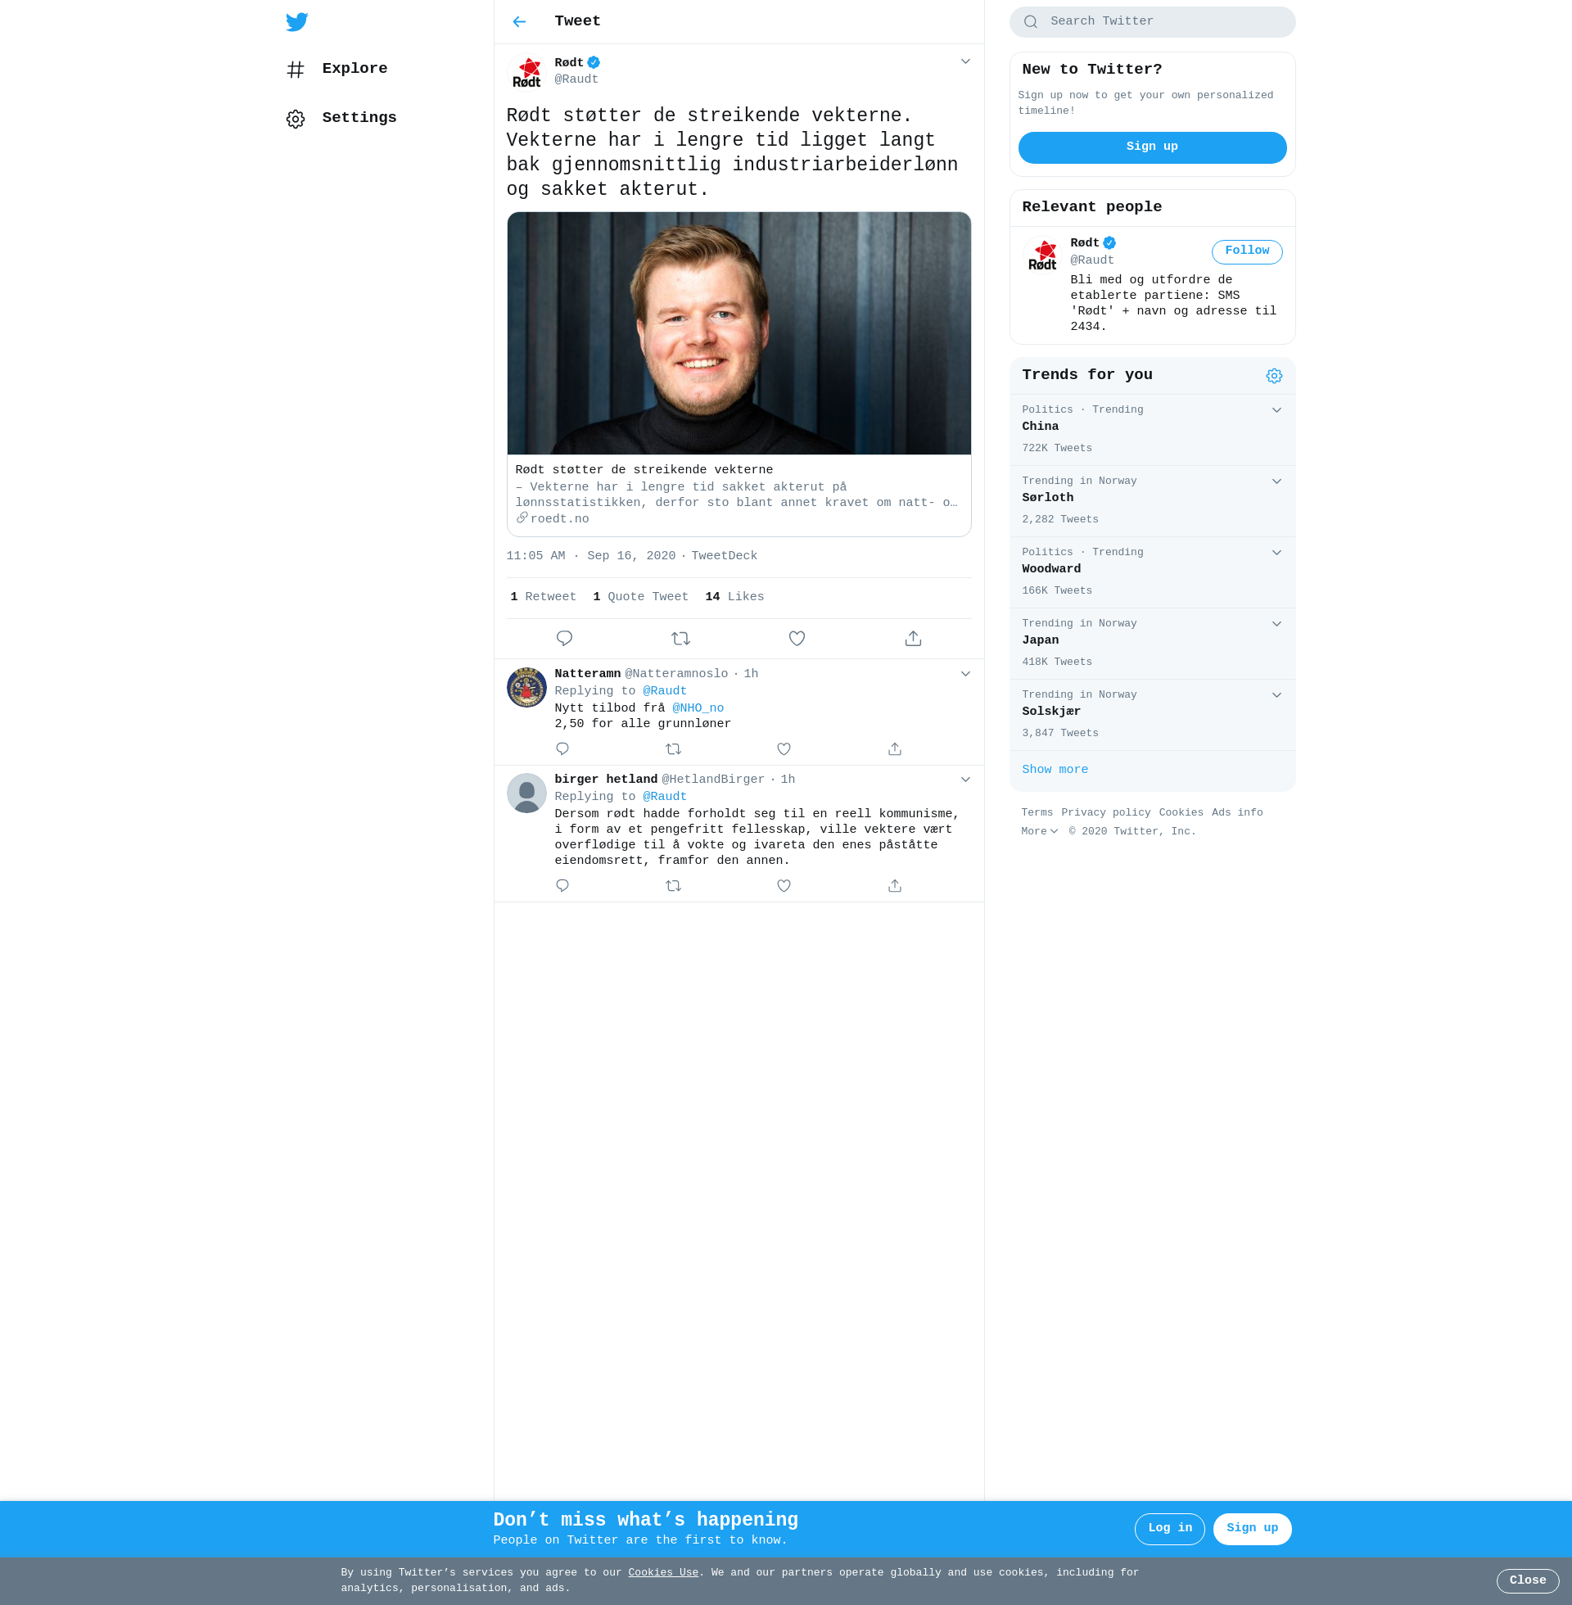Retweet birger hetland's reply

pos(674,885)
